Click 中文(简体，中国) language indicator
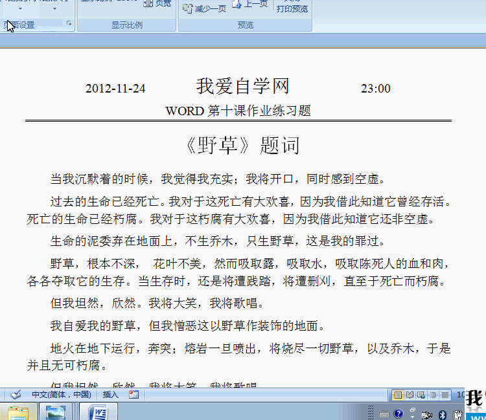 click(62, 395)
